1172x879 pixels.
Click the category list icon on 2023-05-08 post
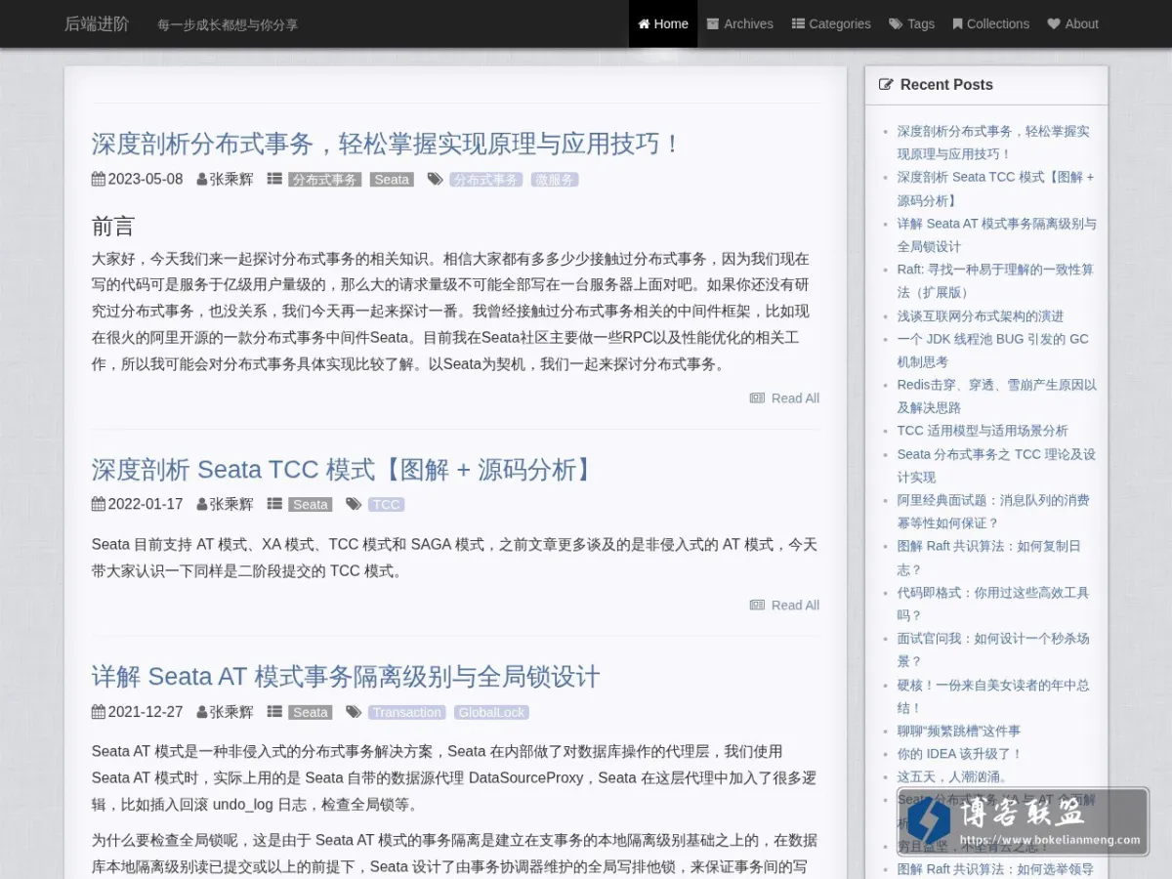pyautogui.click(x=274, y=180)
